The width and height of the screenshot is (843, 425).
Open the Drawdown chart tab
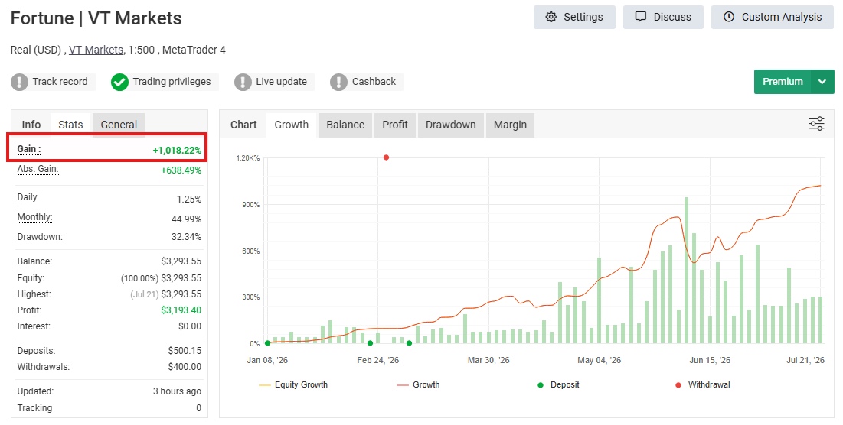[450, 125]
